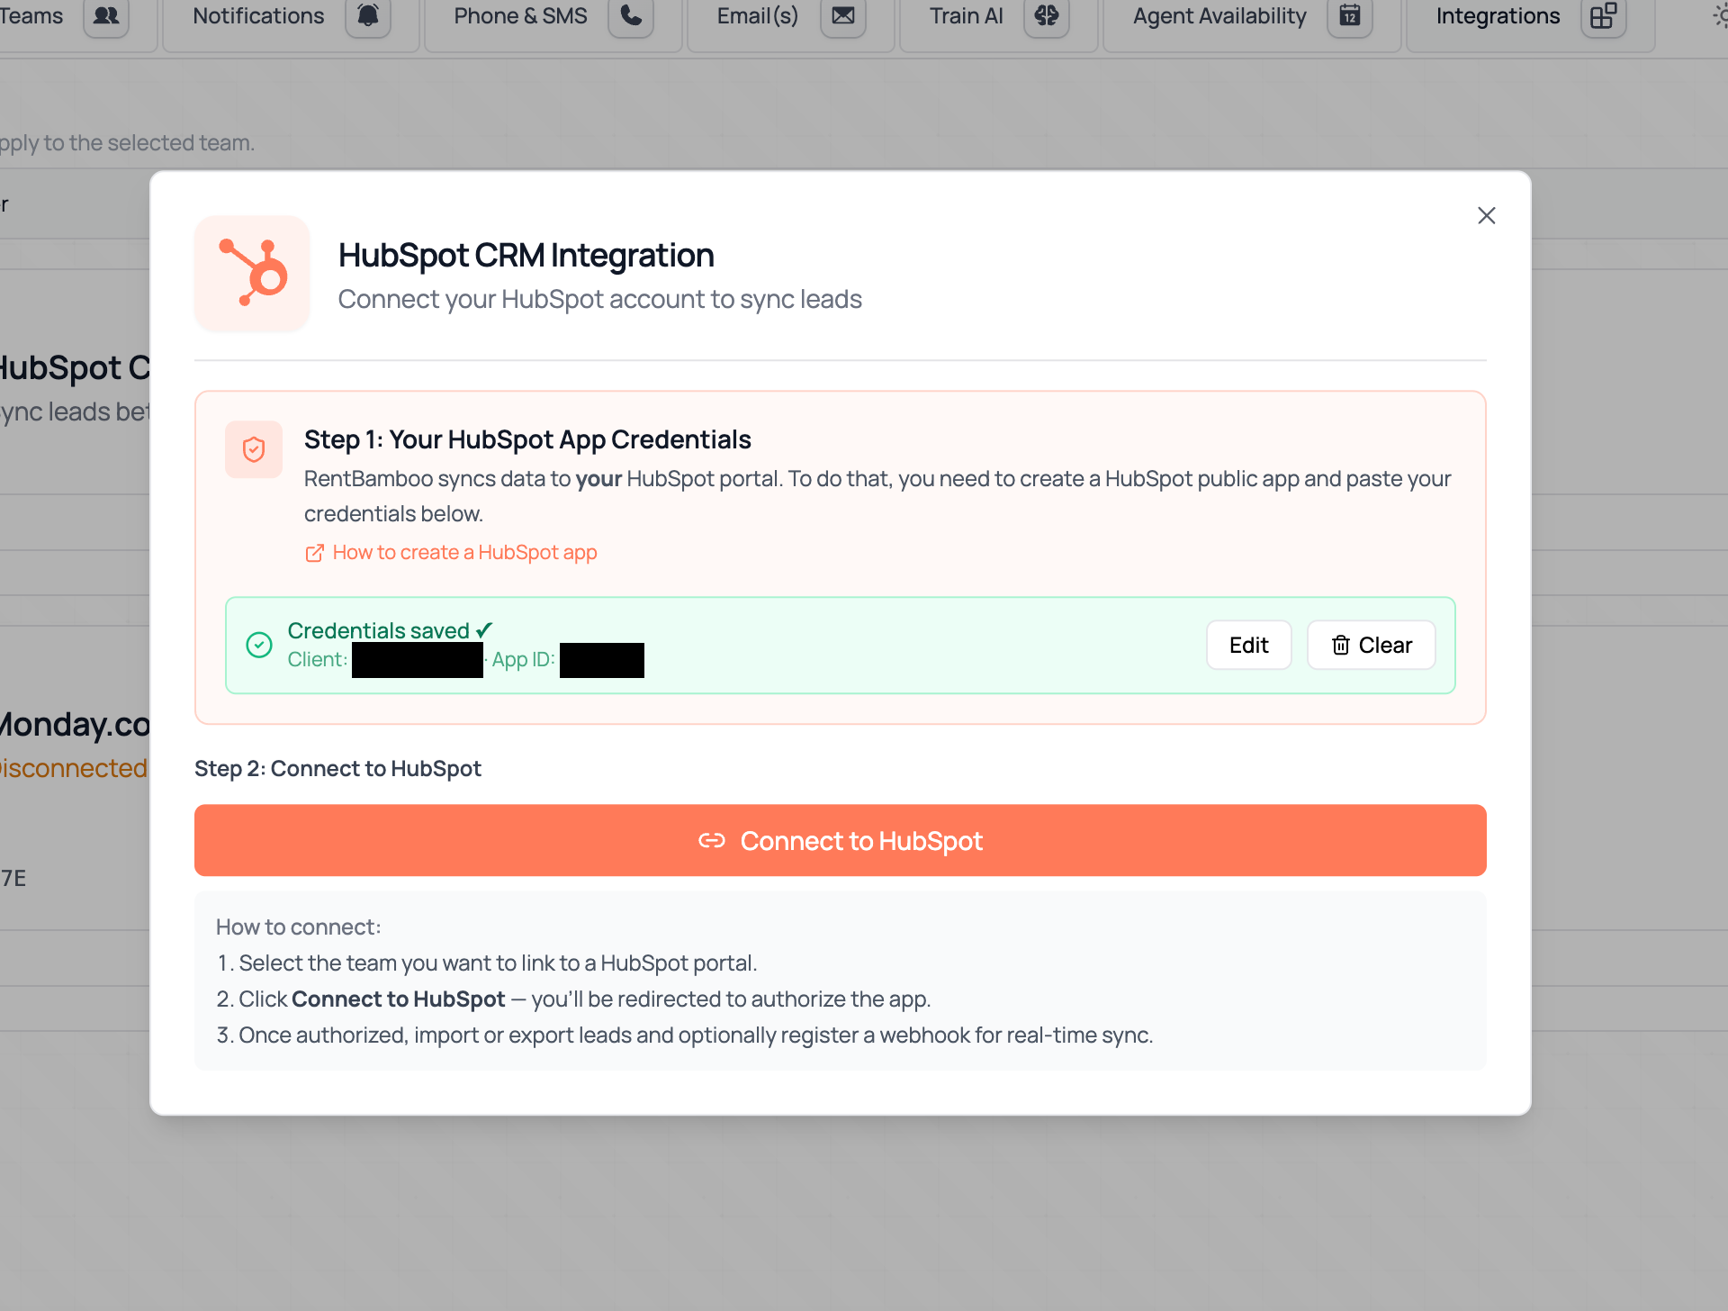Click the external link icon before How to create
This screenshot has width=1728, height=1311.
[314, 553]
